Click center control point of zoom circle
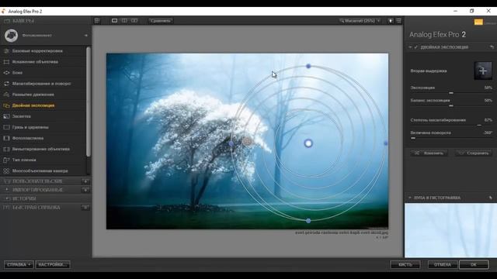 click(x=308, y=143)
